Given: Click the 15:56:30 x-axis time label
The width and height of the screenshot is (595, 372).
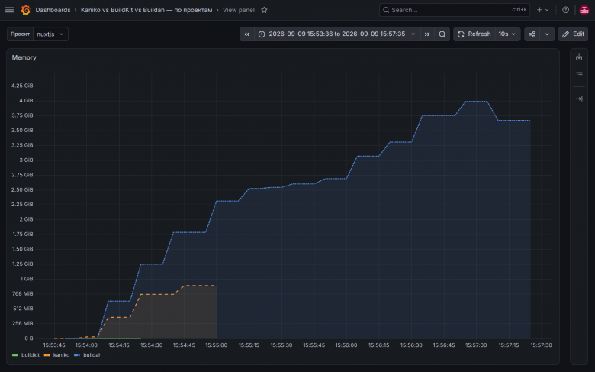Looking at the screenshot, I should click(411, 345).
